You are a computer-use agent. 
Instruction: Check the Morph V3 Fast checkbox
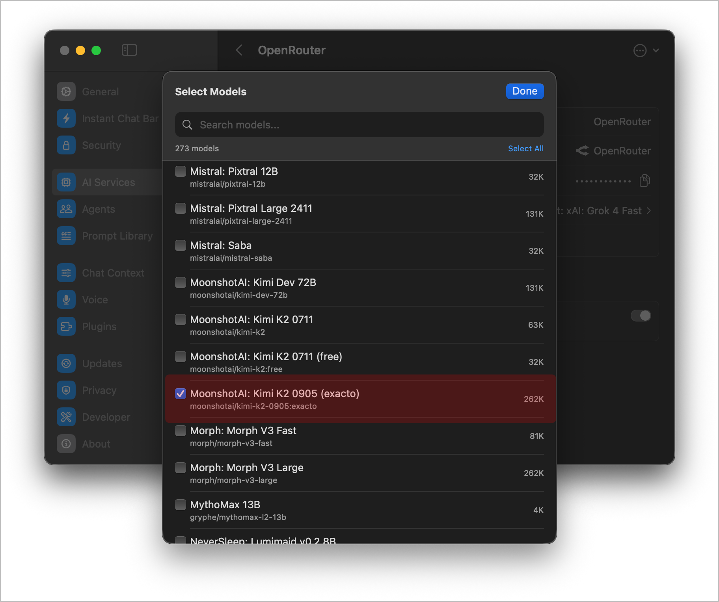pyautogui.click(x=181, y=431)
